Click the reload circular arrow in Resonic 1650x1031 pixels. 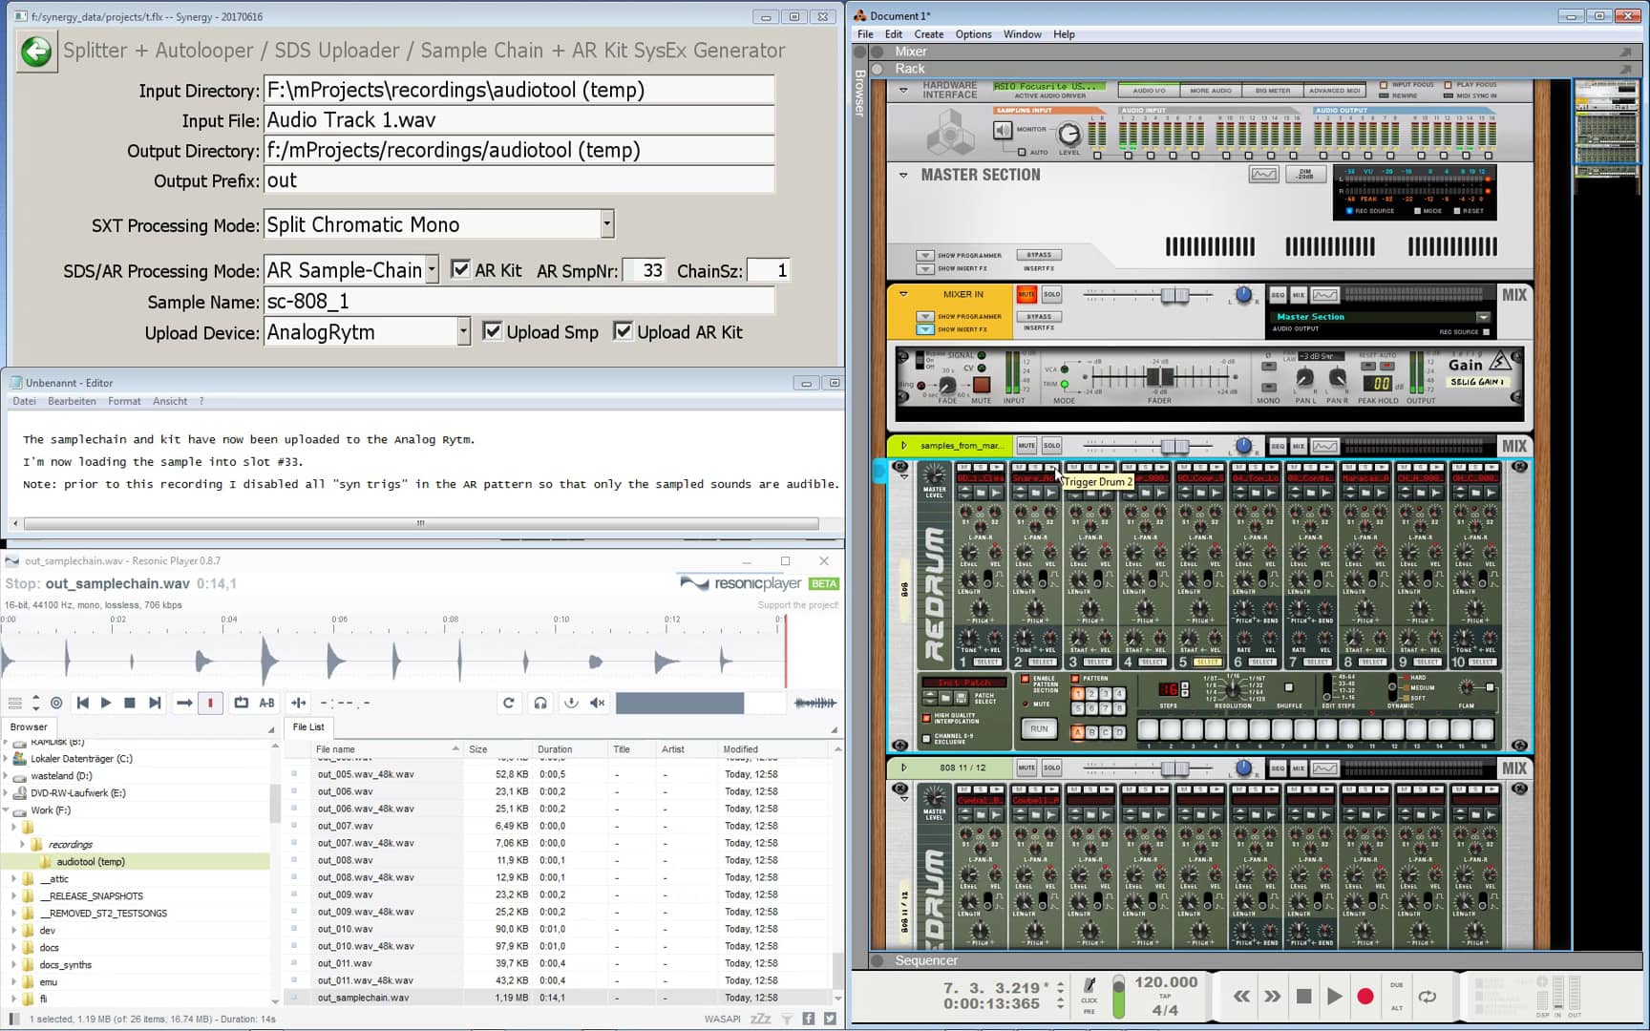click(509, 703)
